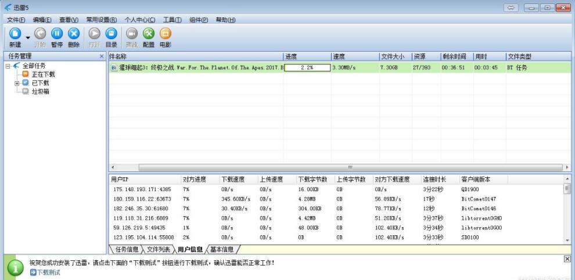Expand the 已下载 tree node
The image size is (575, 280).
click(x=17, y=83)
